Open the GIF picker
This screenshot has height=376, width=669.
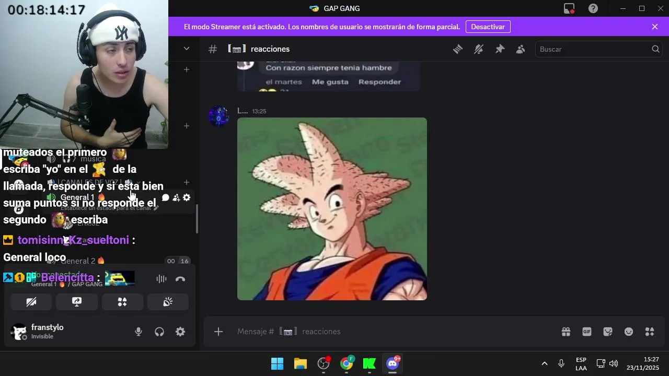(587, 332)
